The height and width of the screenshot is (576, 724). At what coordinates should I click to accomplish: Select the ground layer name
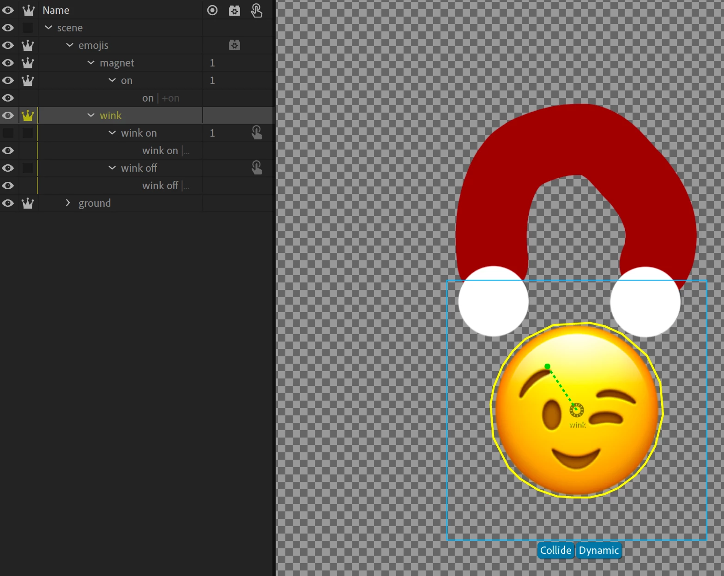coord(95,203)
